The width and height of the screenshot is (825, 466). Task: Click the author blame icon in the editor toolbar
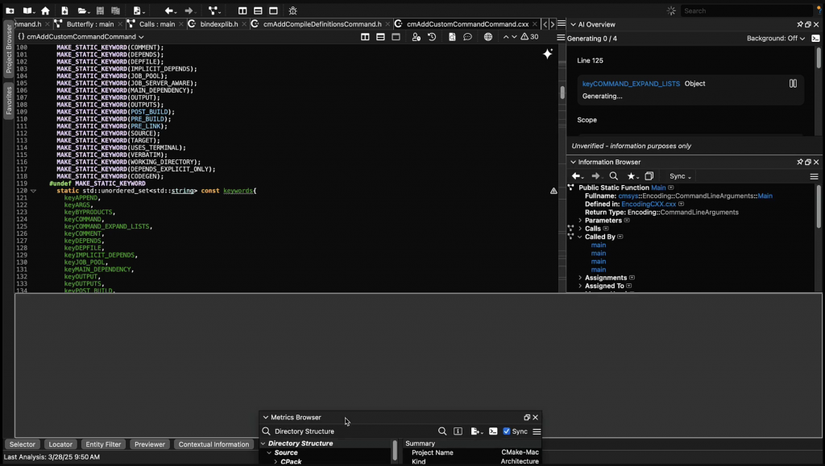tap(417, 37)
